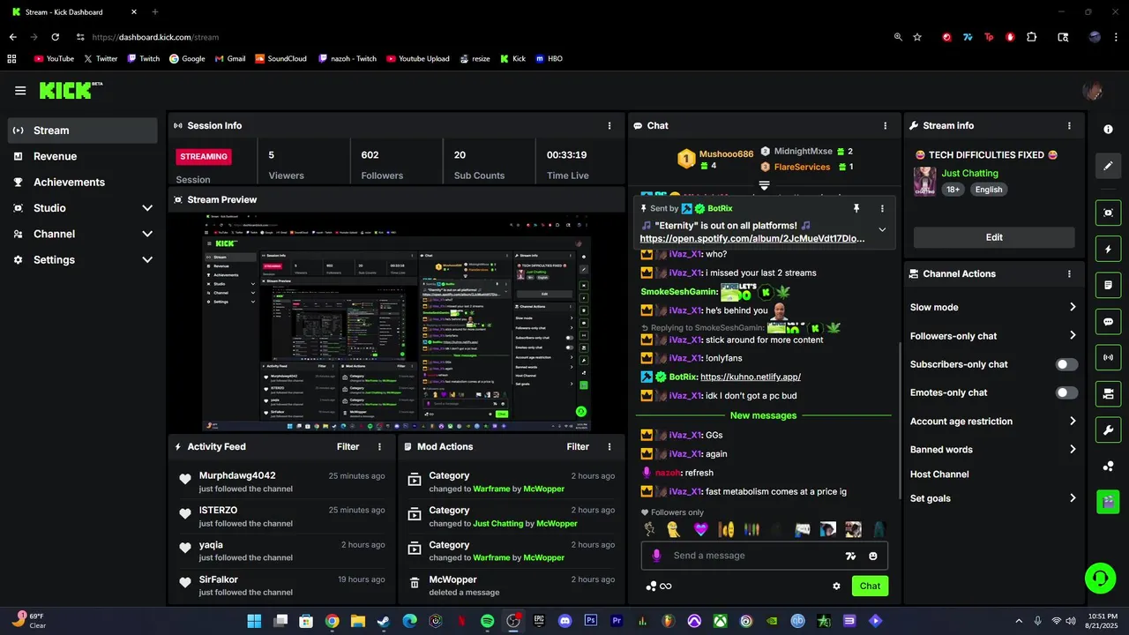Open Steam from the Windows taskbar
The height and width of the screenshot is (635, 1129).
384,621
